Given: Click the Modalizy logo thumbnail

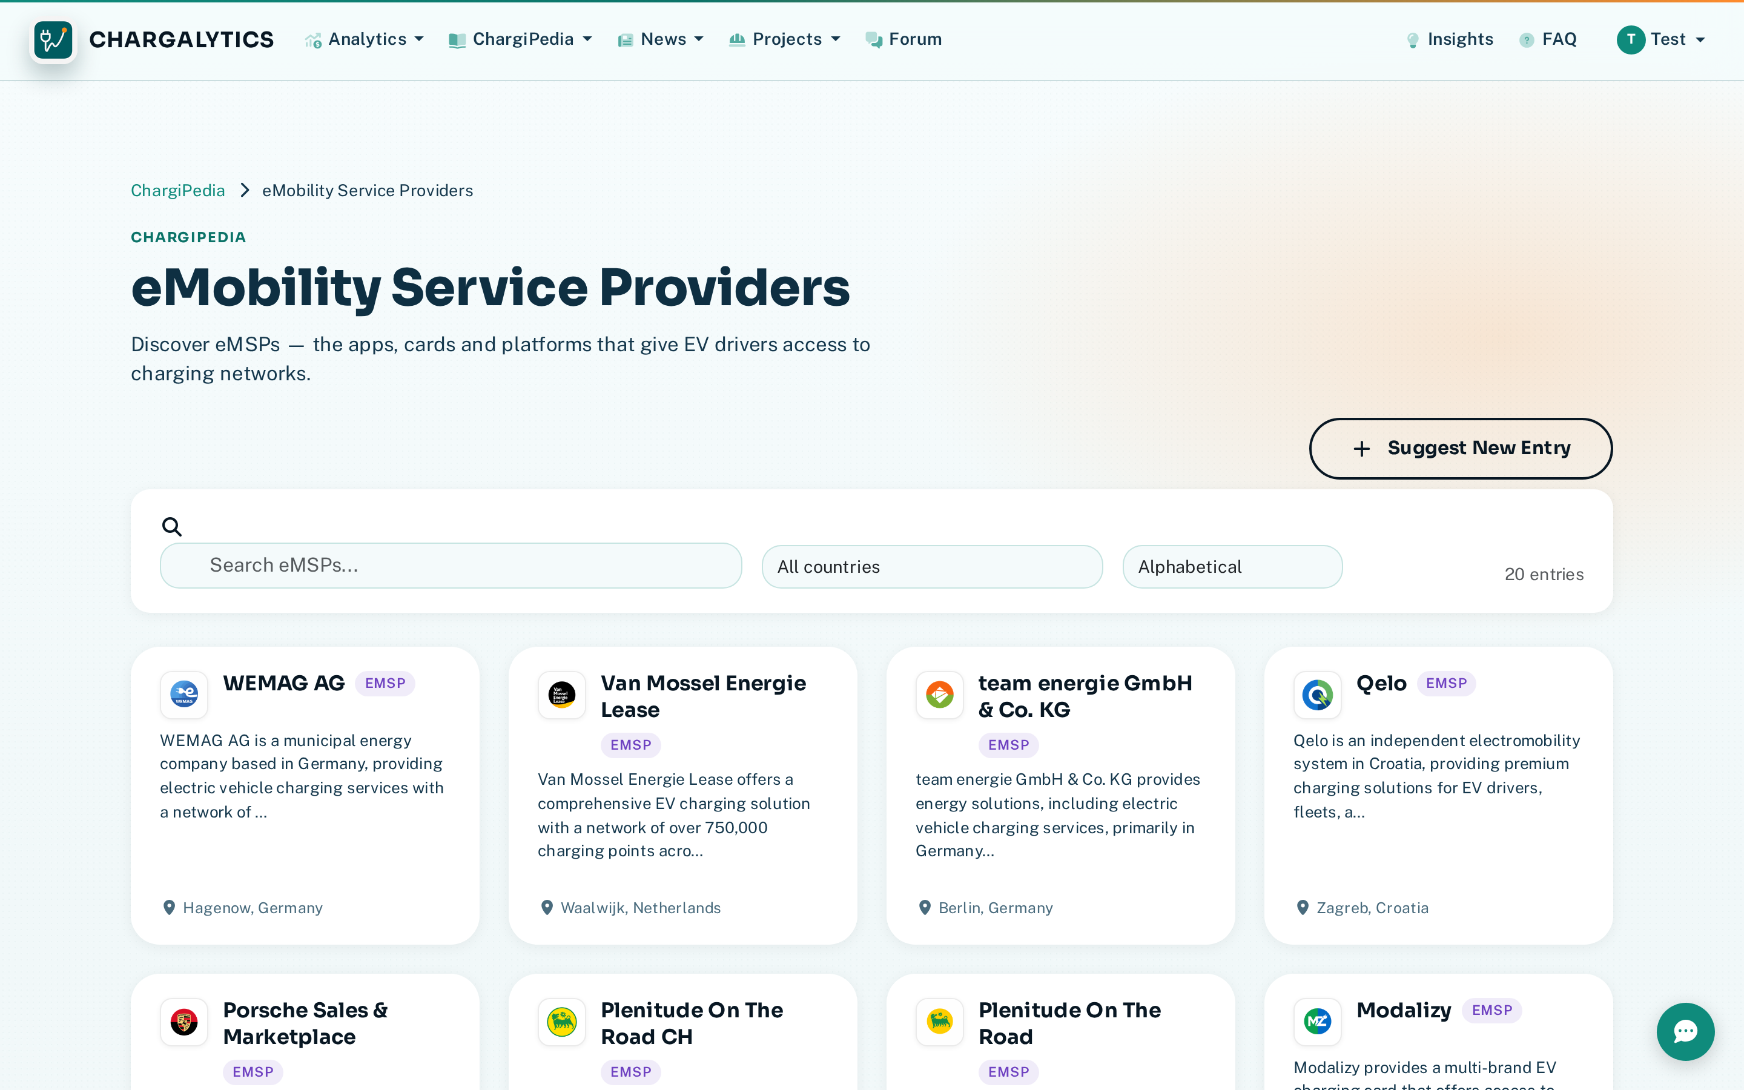Looking at the screenshot, I should [x=1316, y=1022].
